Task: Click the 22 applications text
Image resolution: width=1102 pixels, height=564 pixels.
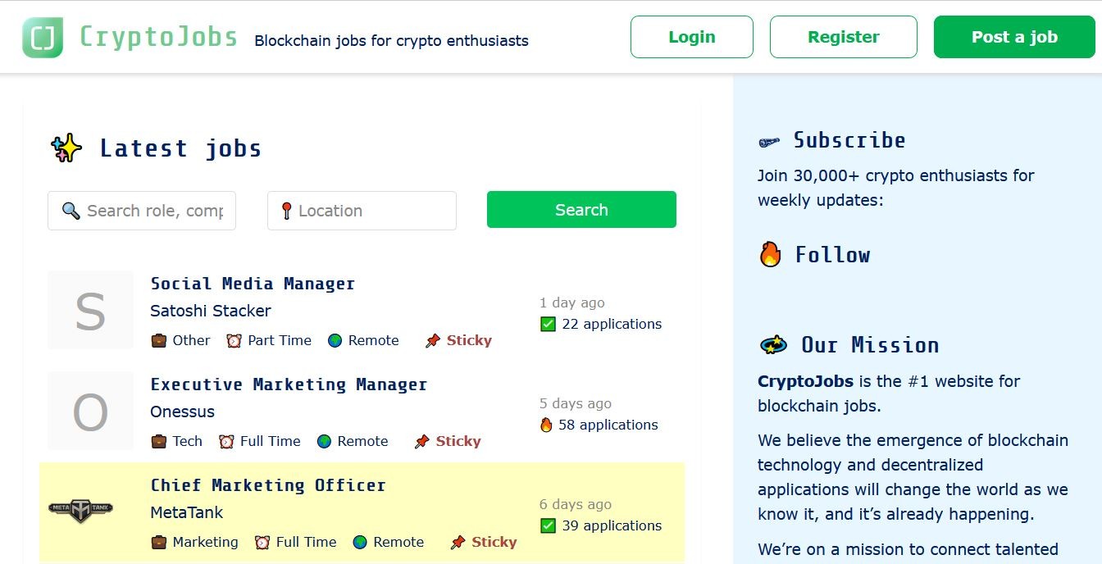Action: [612, 324]
